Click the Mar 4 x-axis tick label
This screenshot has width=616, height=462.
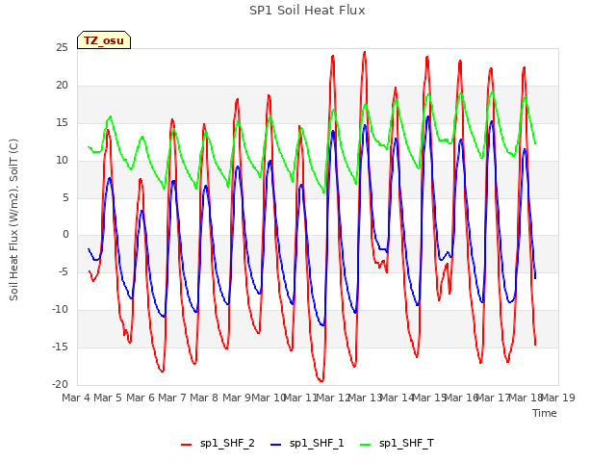pyautogui.click(x=76, y=398)
